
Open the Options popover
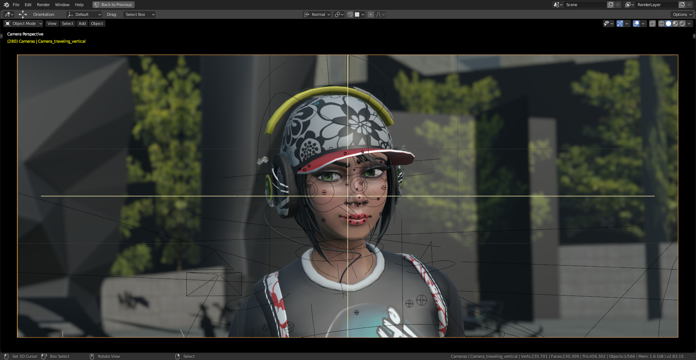pyautogui.click(x=682, y=14)
